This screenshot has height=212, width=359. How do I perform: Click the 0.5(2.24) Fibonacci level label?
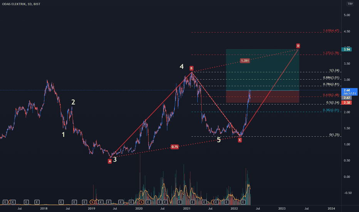333,103
